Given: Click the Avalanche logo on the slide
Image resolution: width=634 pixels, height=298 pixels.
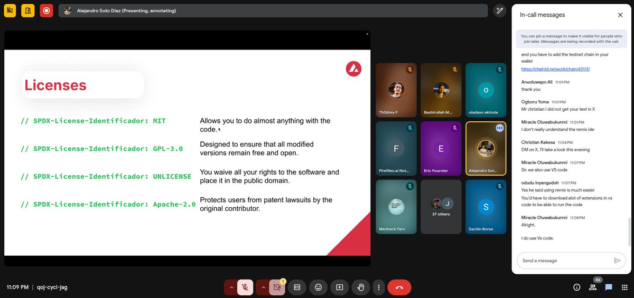Looking at the screenshot, I should (x=353, y=69).
